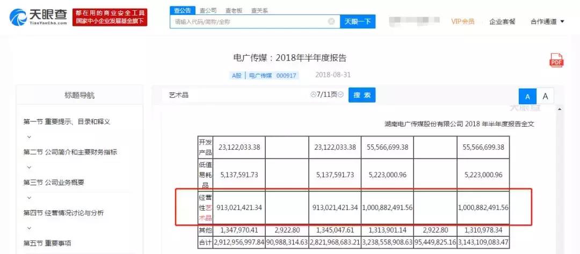This screenshot has width=580, height=254.
Task: Click cell value 1,347,970.41
Action: pyautogui.click(x=240, y=230)
